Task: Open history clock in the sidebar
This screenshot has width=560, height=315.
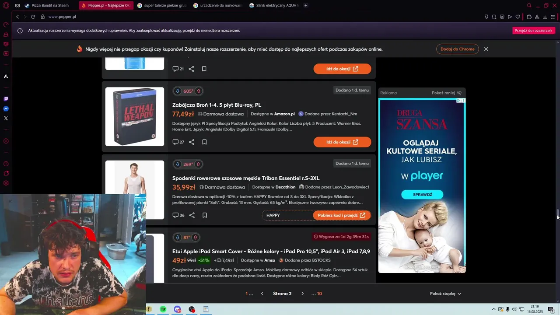Action: (6, 164)
